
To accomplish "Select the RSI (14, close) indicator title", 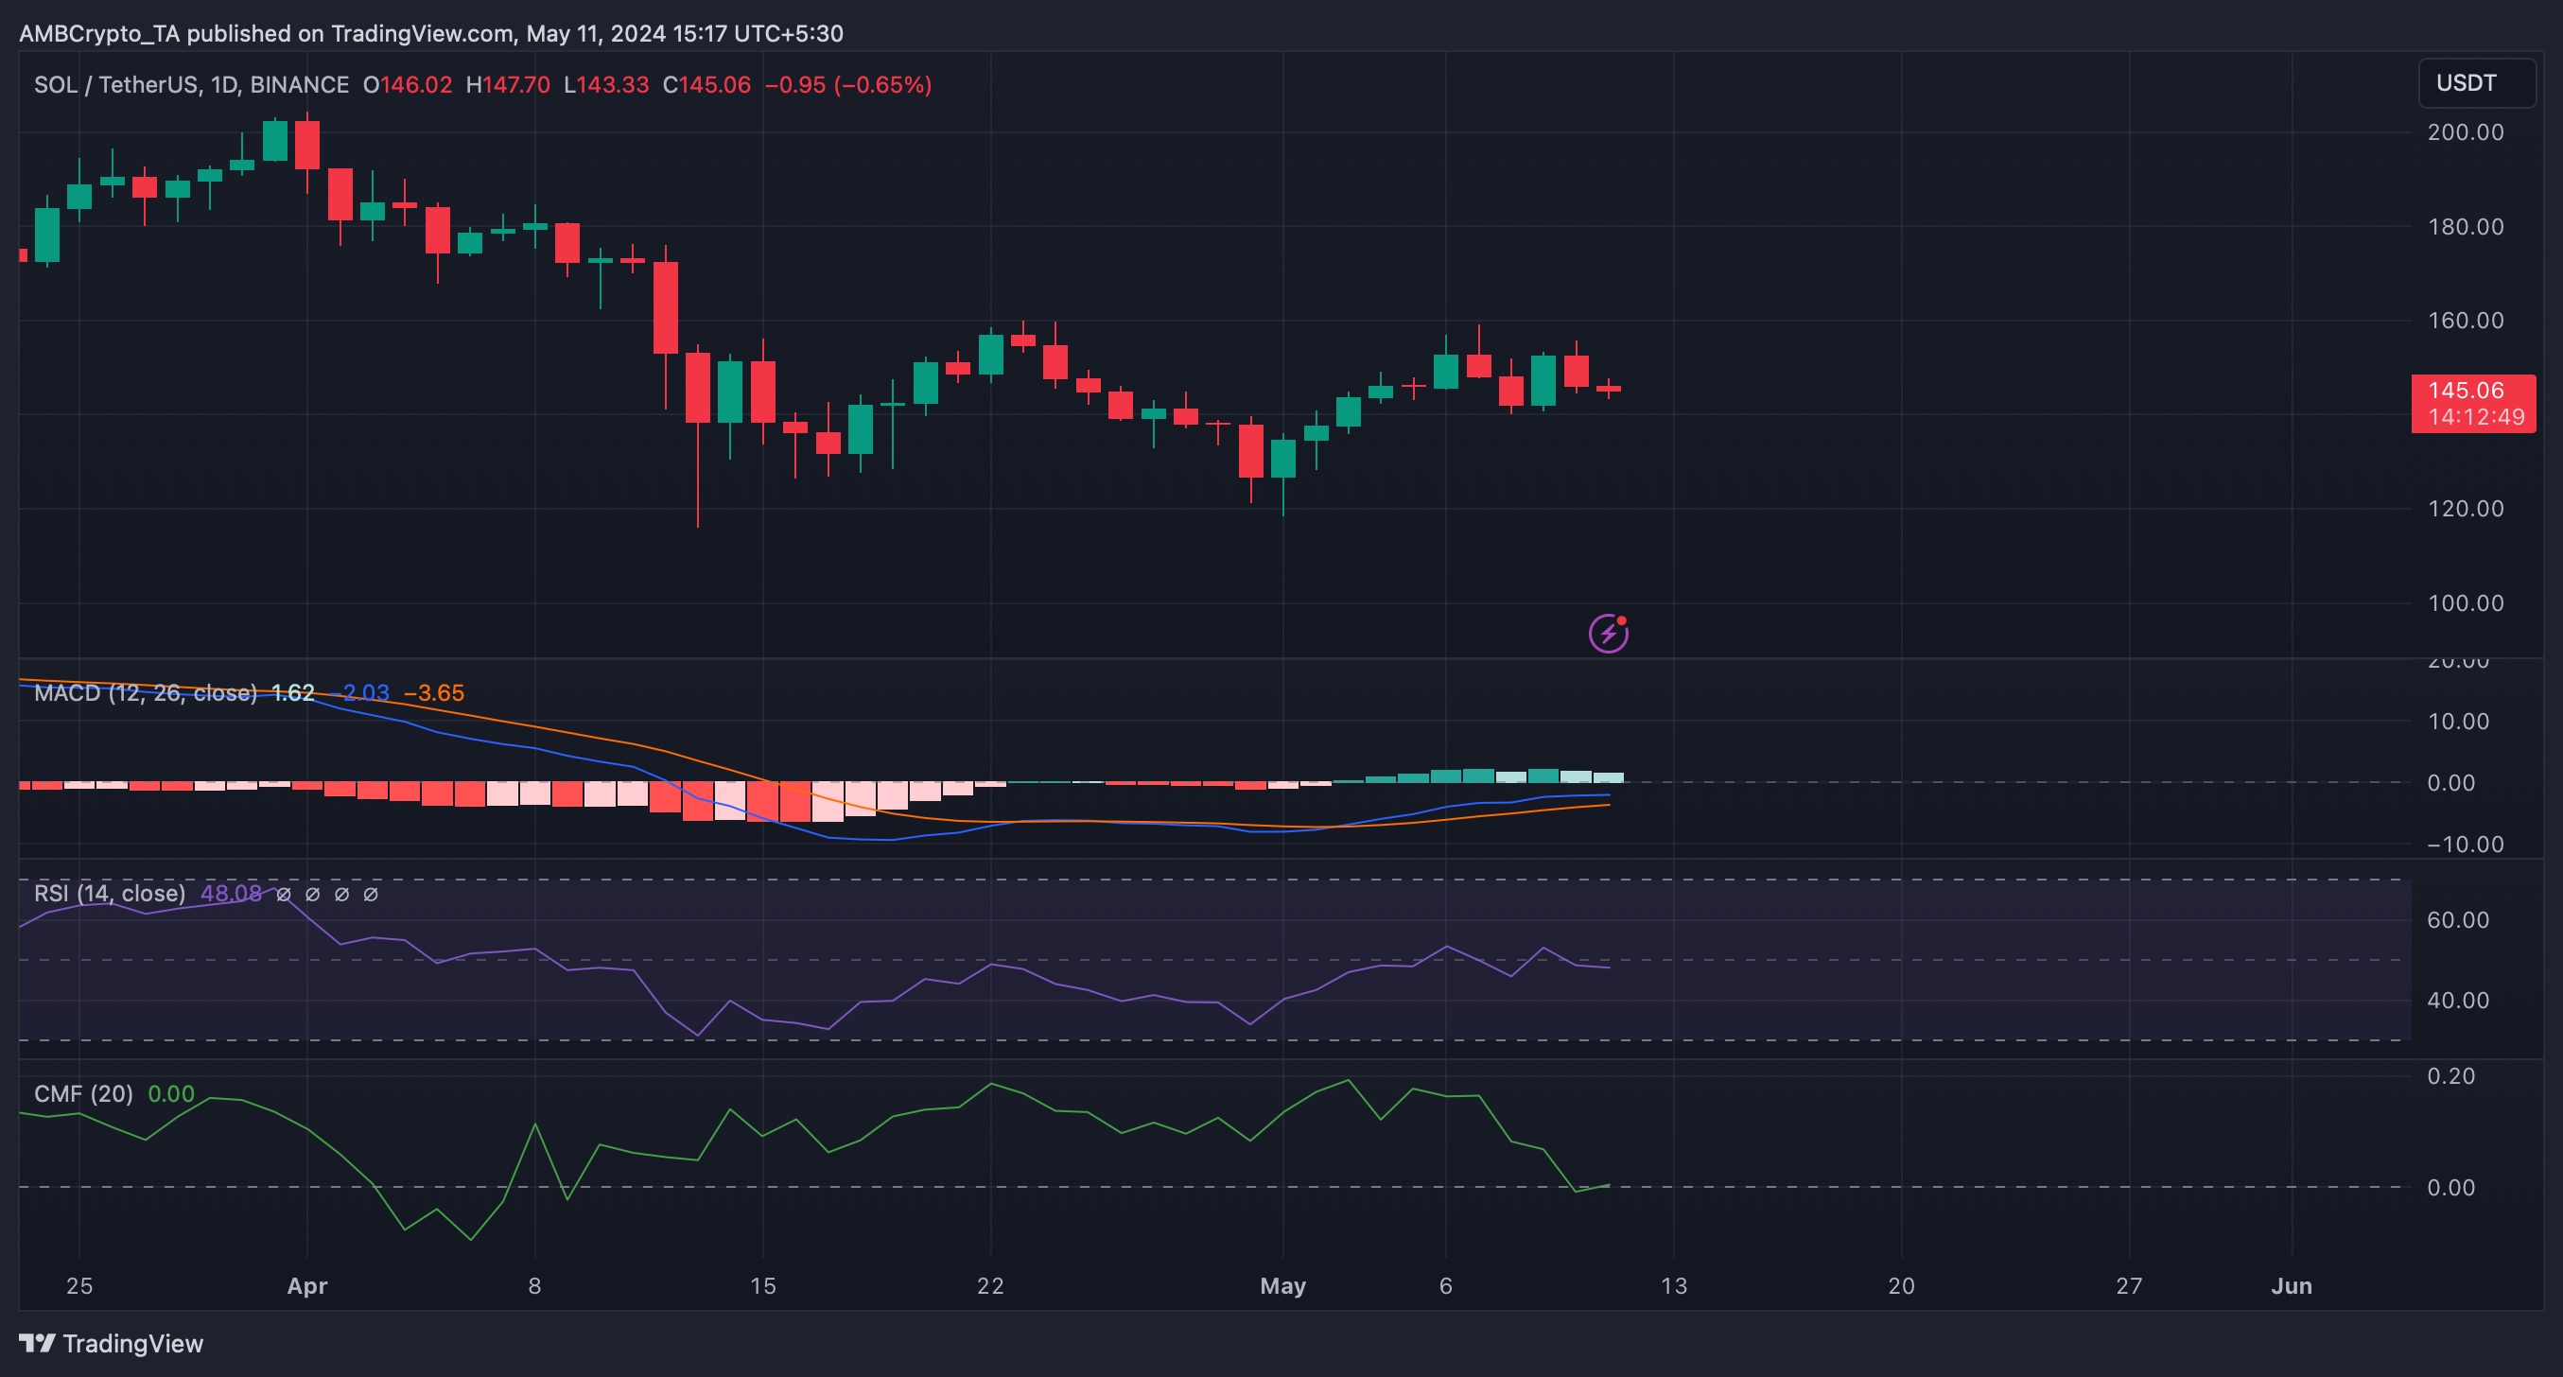I will [110, 894].
